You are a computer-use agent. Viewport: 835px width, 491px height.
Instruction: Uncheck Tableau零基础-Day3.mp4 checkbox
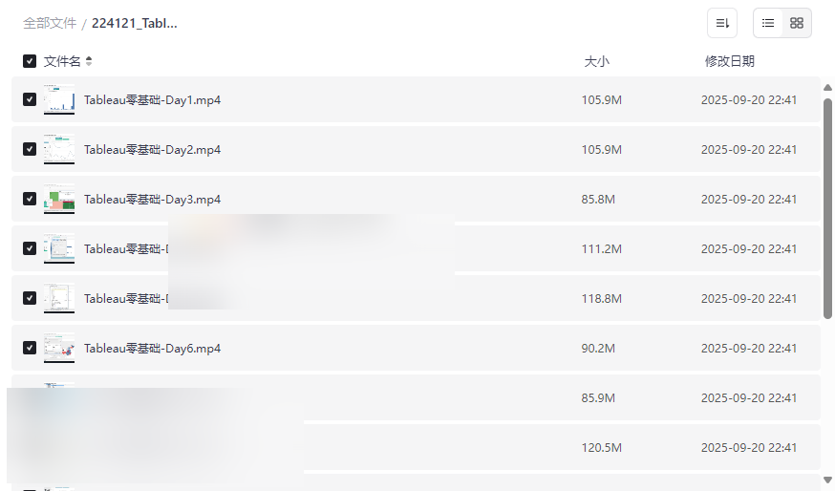click(x=30, y=199)
